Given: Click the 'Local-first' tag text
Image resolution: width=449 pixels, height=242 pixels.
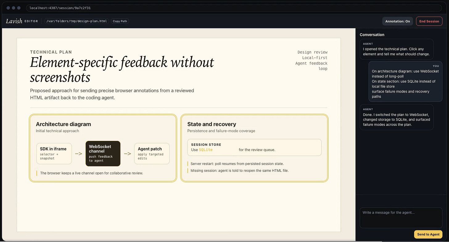Looking at the screenshot, I should (315, 58).
